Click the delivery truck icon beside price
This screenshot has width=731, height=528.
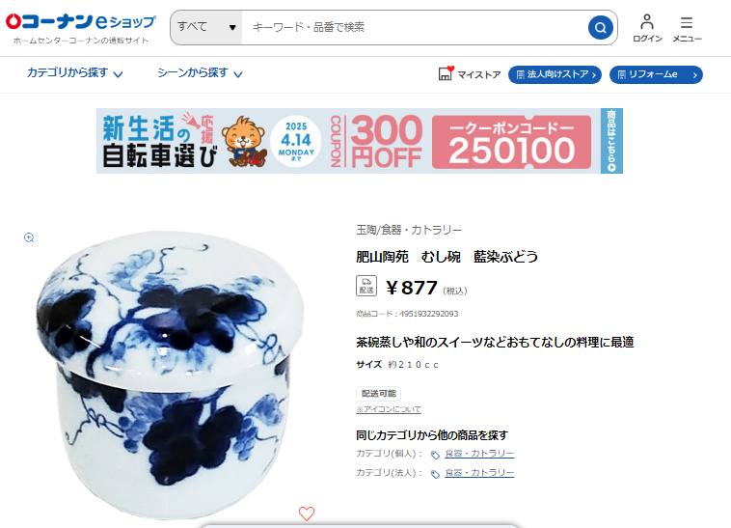[366, 286]
